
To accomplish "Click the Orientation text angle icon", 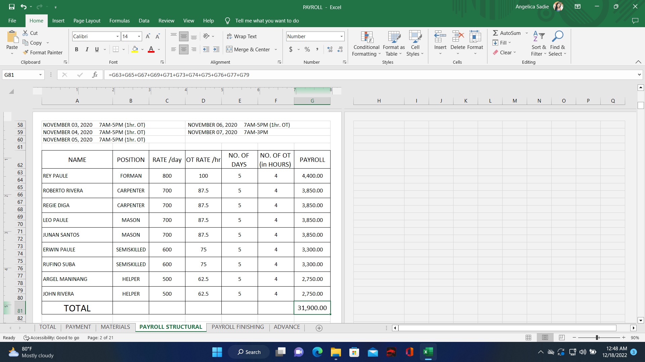I will click(x=206, y=36).
